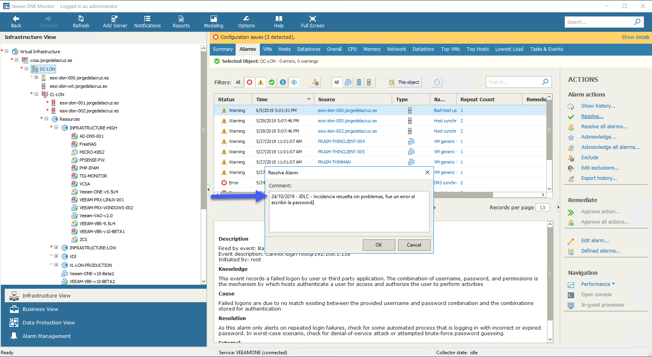The image size is (652, 357).
Task: Expand VL-LON-PRODUCTION tree node
Action: 56,265
